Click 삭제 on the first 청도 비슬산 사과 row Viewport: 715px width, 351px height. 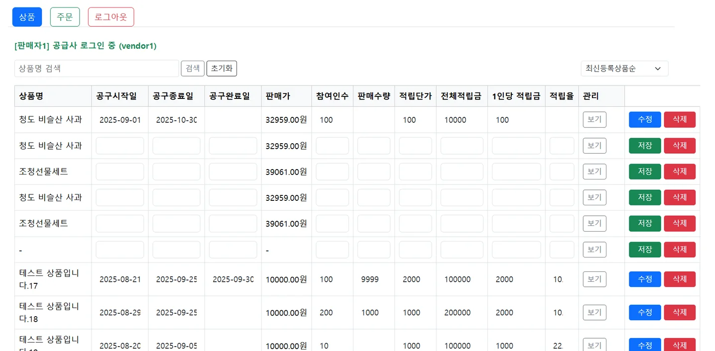coord(679,119)
